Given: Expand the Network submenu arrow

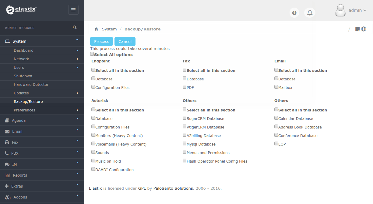Looking at the screenshot, I should click(77, 59).
